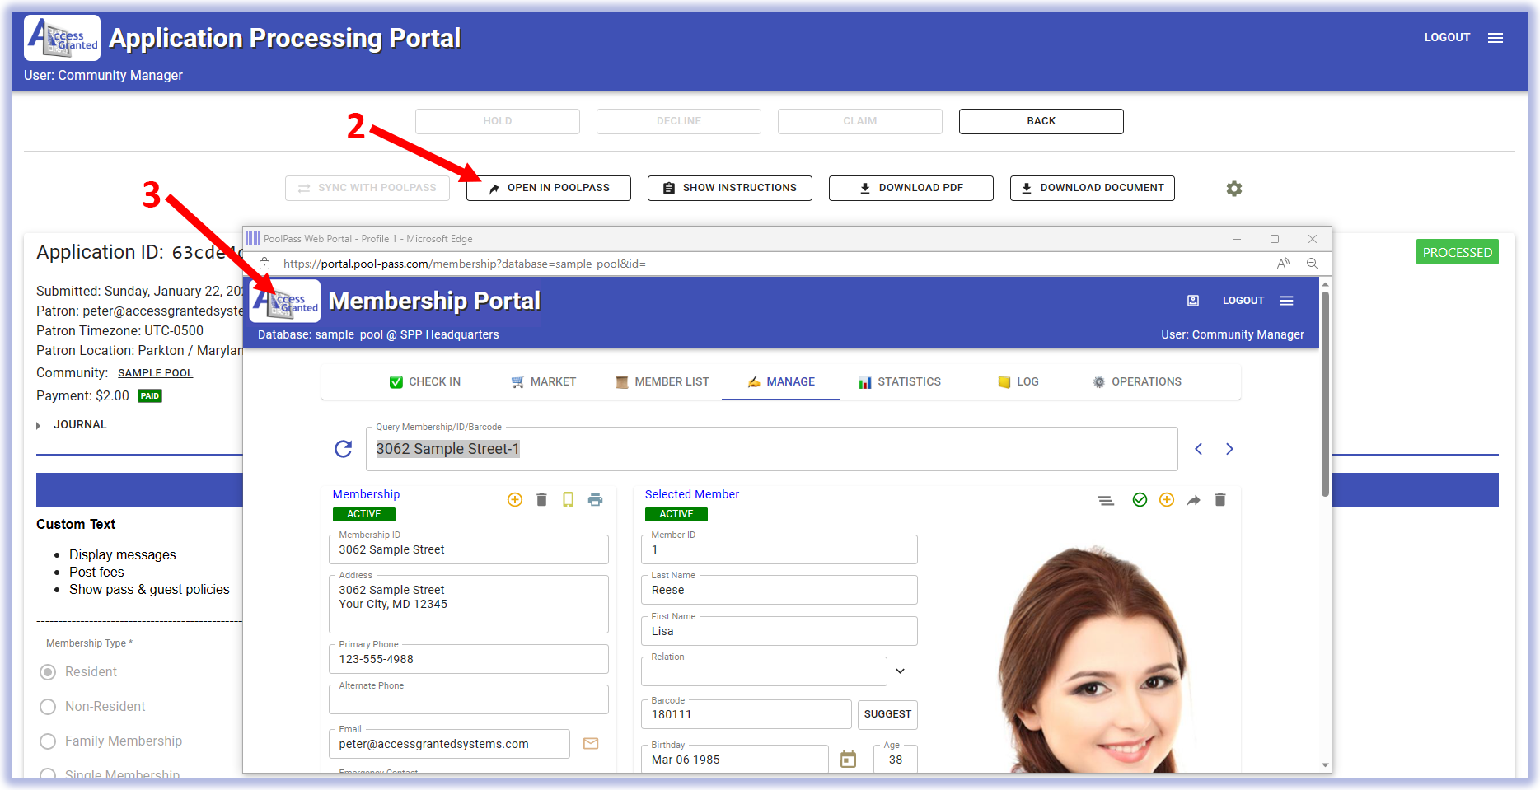Click the refresh query icon
Screen dimensions: 1540x790
click(344, 449)
